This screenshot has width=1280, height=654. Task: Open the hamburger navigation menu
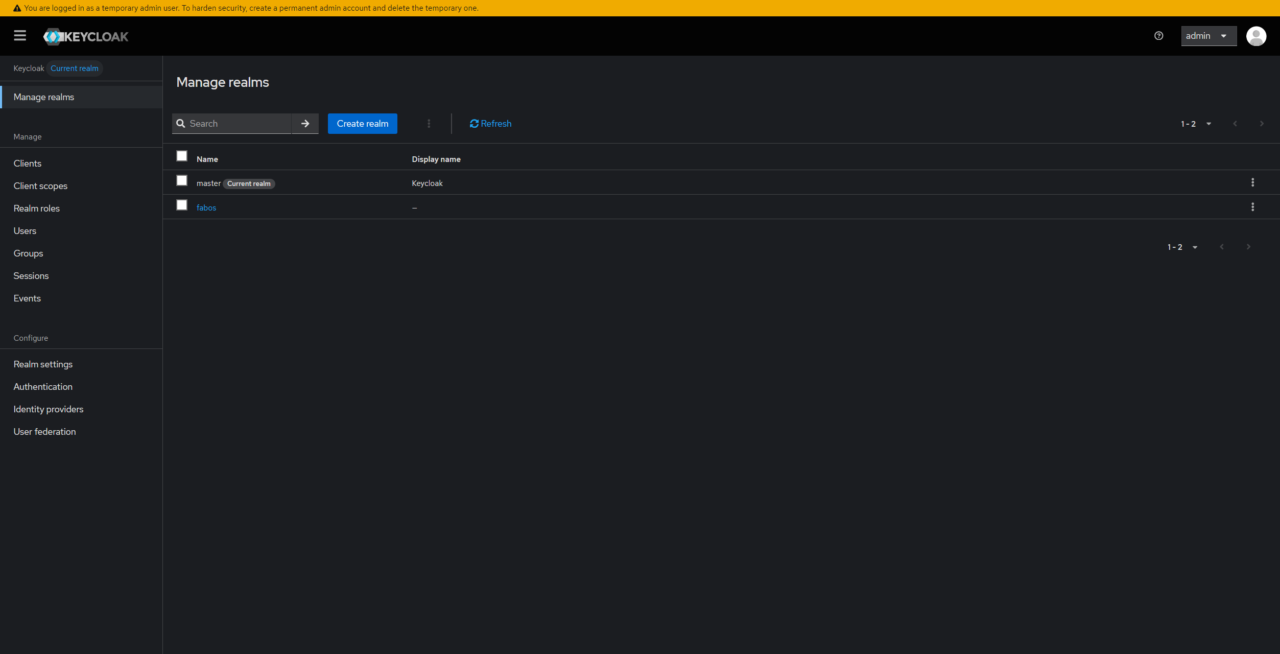coord(20,36)
